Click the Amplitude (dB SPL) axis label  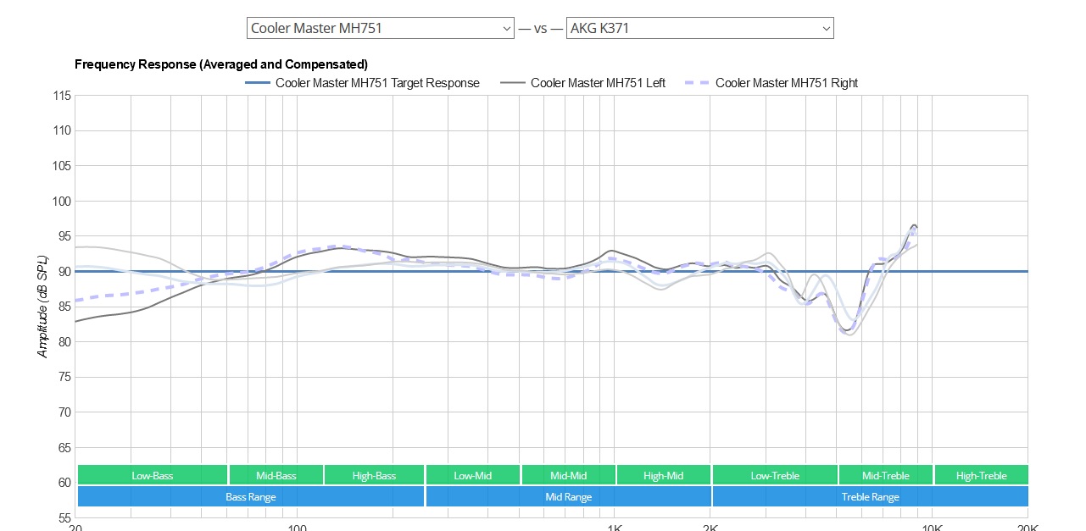click(x=42, y=307)
